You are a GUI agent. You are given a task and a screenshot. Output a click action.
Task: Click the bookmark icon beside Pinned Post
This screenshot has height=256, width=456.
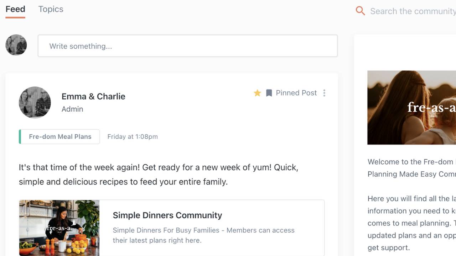pyautogui.click(x=269, y=93)
